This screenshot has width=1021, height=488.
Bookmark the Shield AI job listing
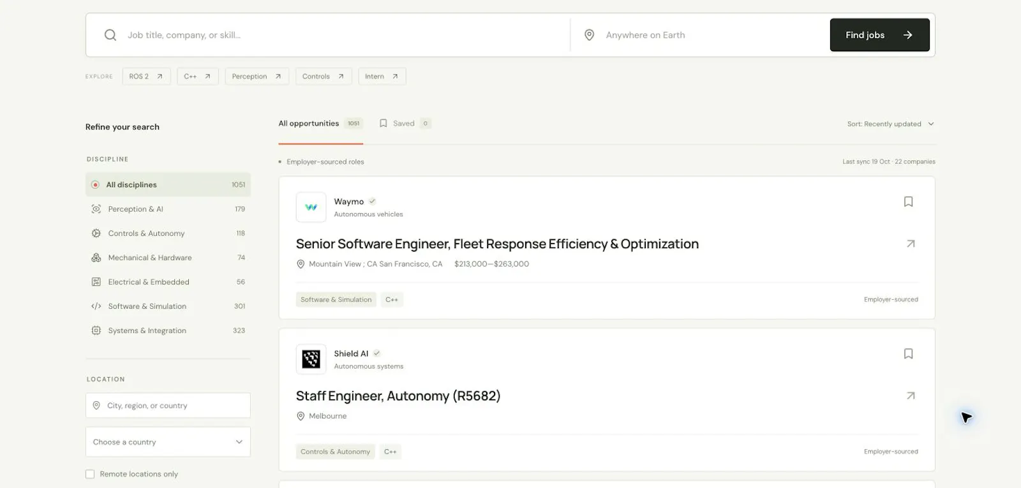[909, 353]
